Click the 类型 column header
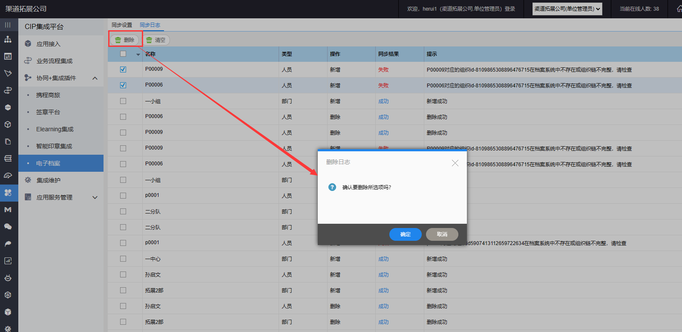682x332 pixels. click(287, 54)
